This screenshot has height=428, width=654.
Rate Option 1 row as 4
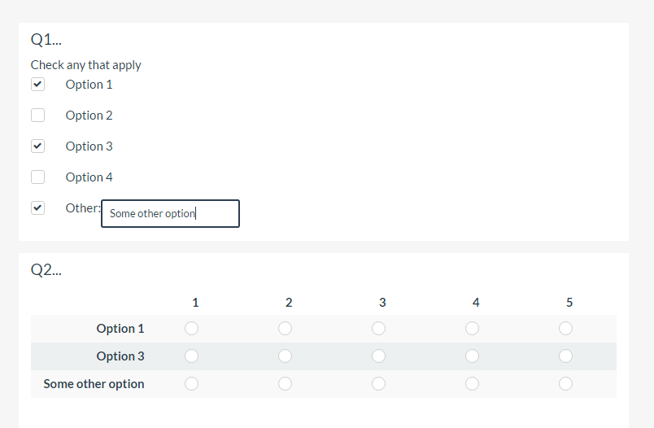click(473, 329)
